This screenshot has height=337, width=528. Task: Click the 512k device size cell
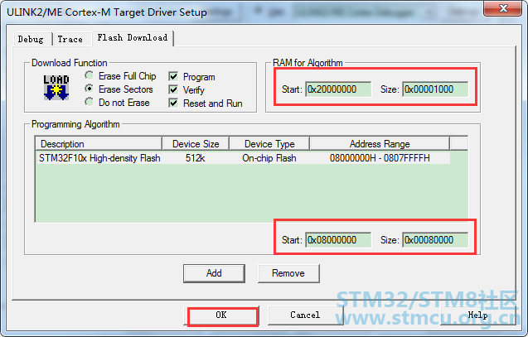(196, 158)
